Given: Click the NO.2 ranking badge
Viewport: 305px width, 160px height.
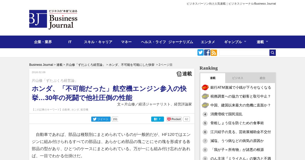Looking at the screenshot, I should pos(205,97).
